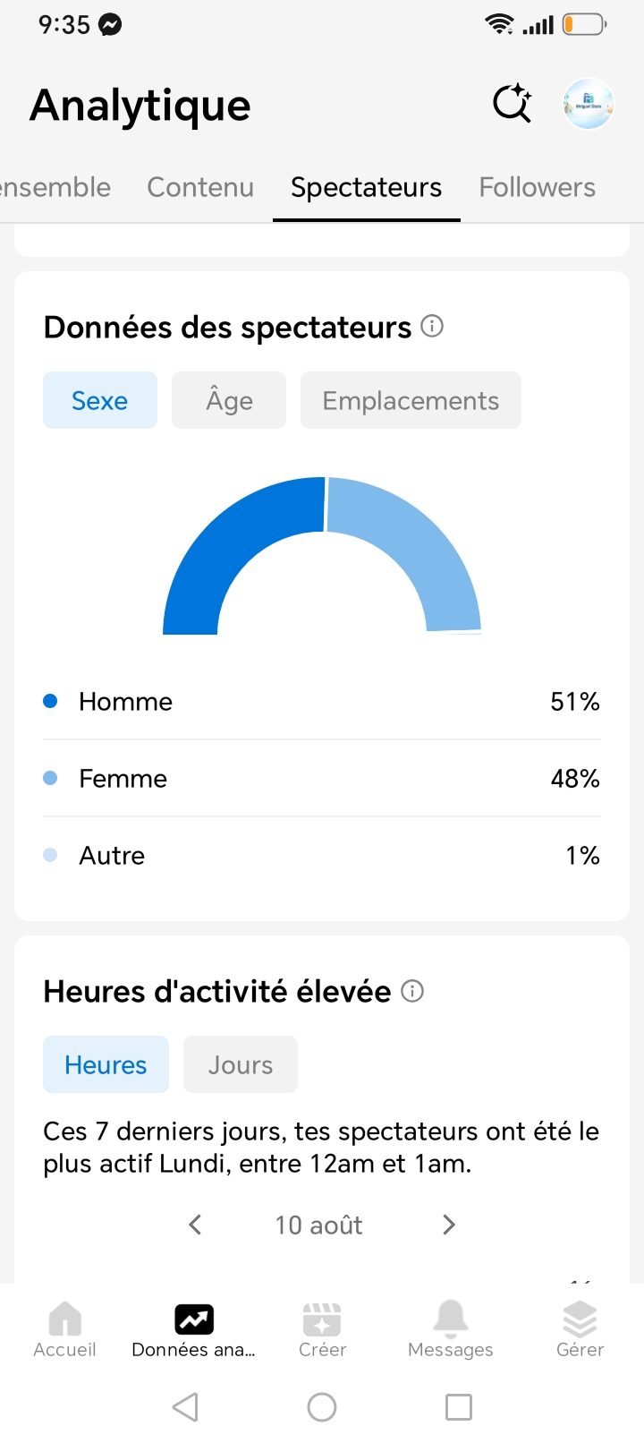Switch to the Âge filter chip
The image size is (644, 1443).
[x=229, y=400]
